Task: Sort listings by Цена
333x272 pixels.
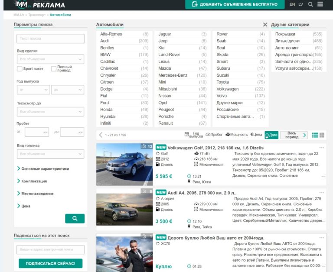Action: point(256,135)
